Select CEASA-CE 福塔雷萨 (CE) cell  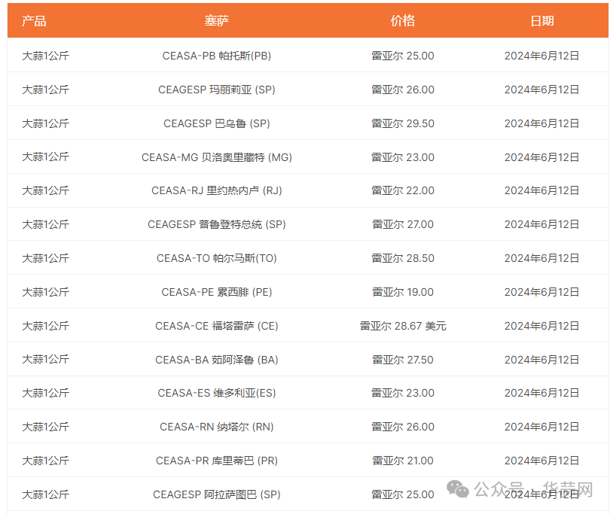217,326
